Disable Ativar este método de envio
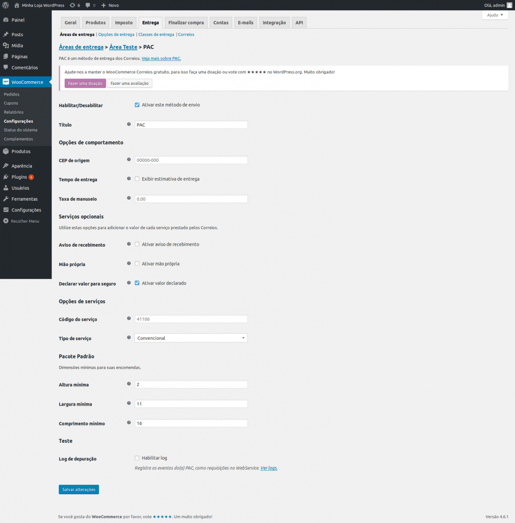This screenshot has height=523, width=515. tap(137, 105)
